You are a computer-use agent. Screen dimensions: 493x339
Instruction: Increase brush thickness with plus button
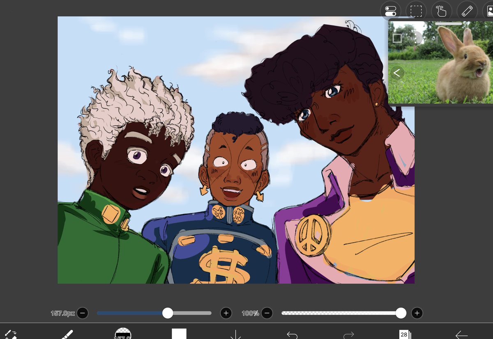226,313
